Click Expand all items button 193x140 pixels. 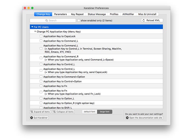tap(40, 112)
